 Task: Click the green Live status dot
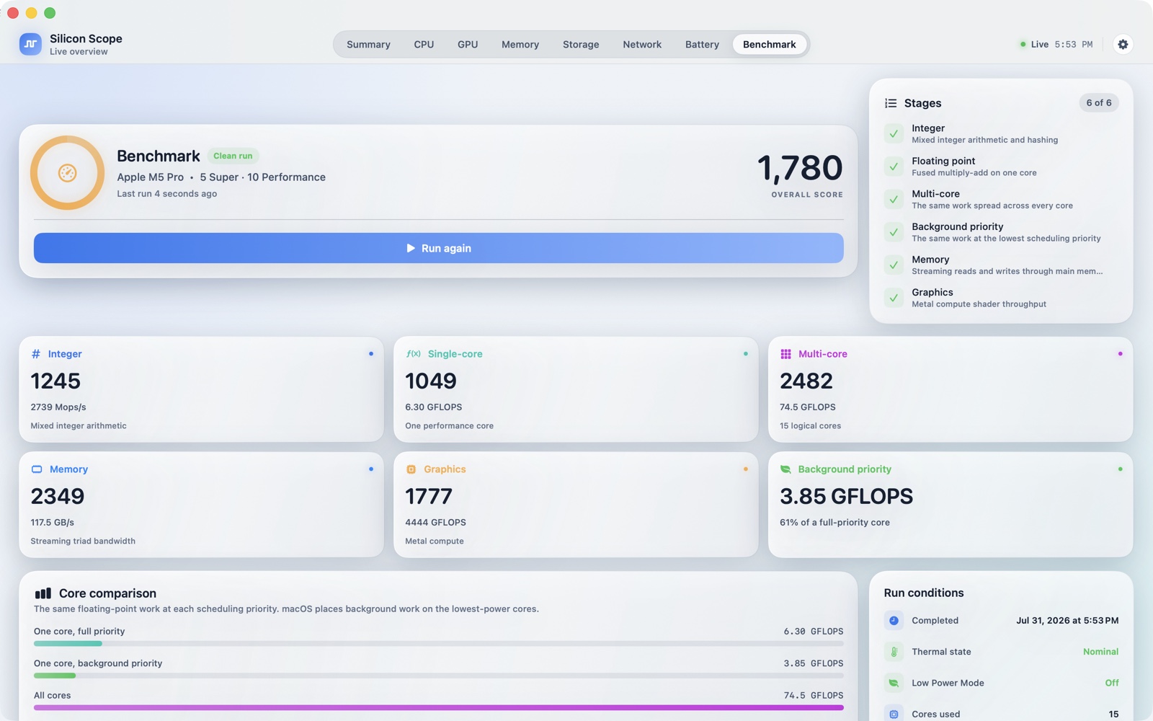click(1023, 45)
